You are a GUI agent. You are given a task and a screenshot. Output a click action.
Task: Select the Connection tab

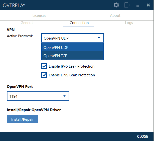pos(79,23)
